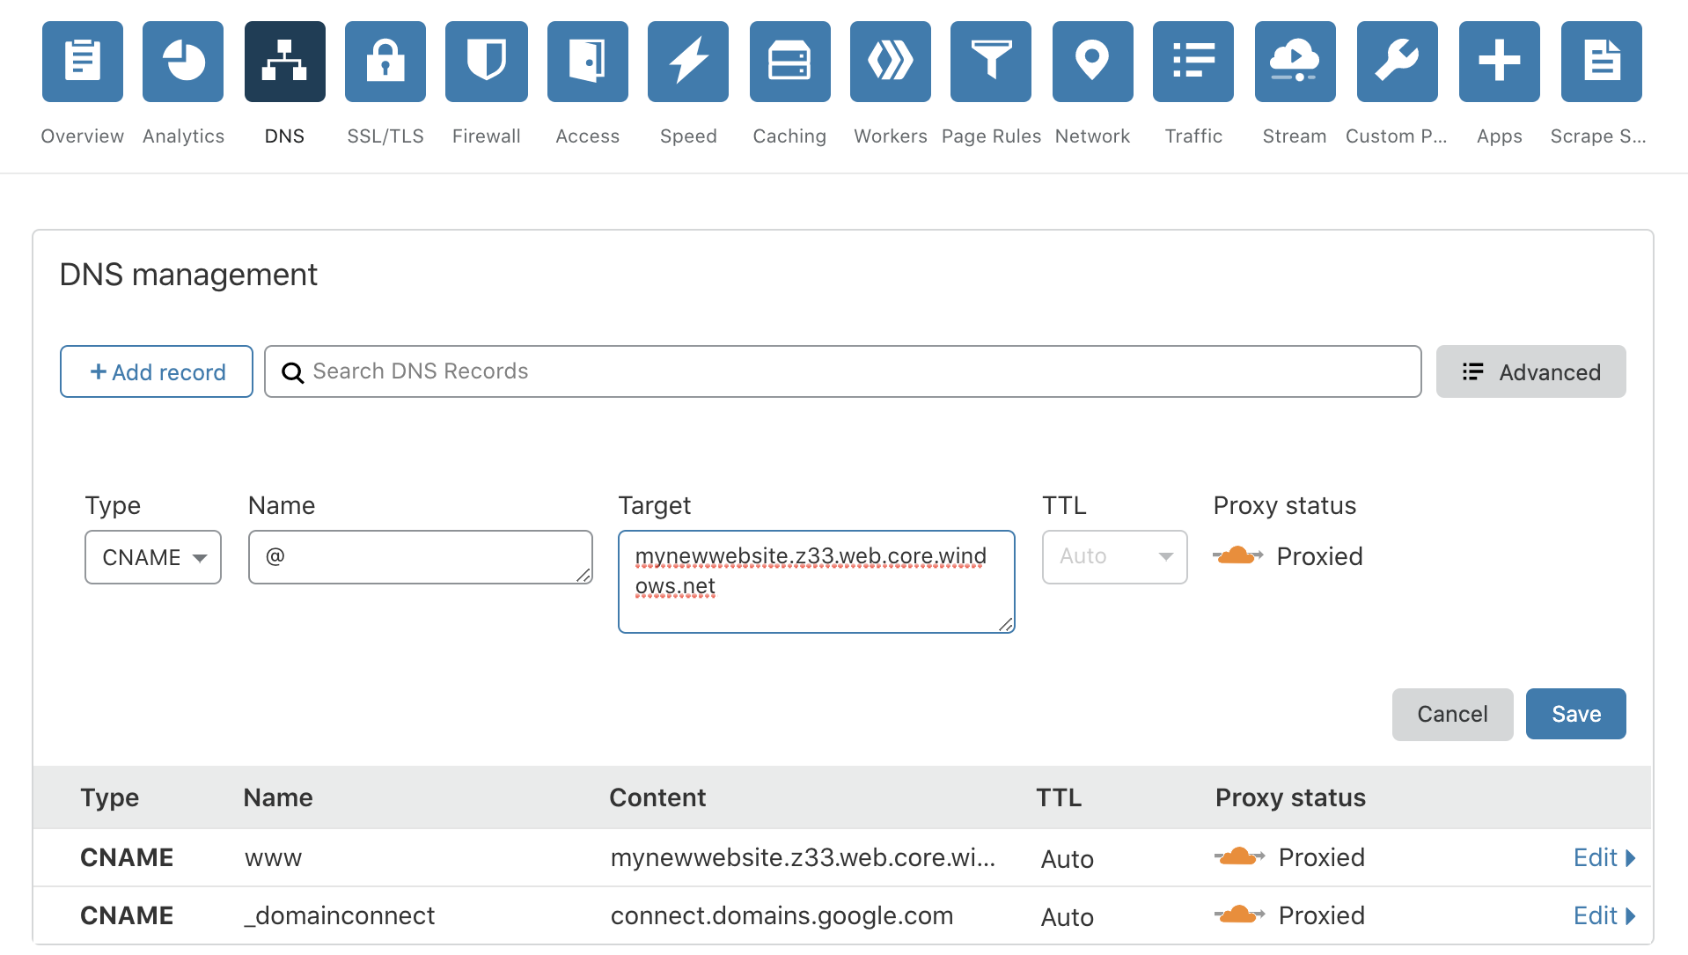Click the Content column header

(x=657, y=797)
